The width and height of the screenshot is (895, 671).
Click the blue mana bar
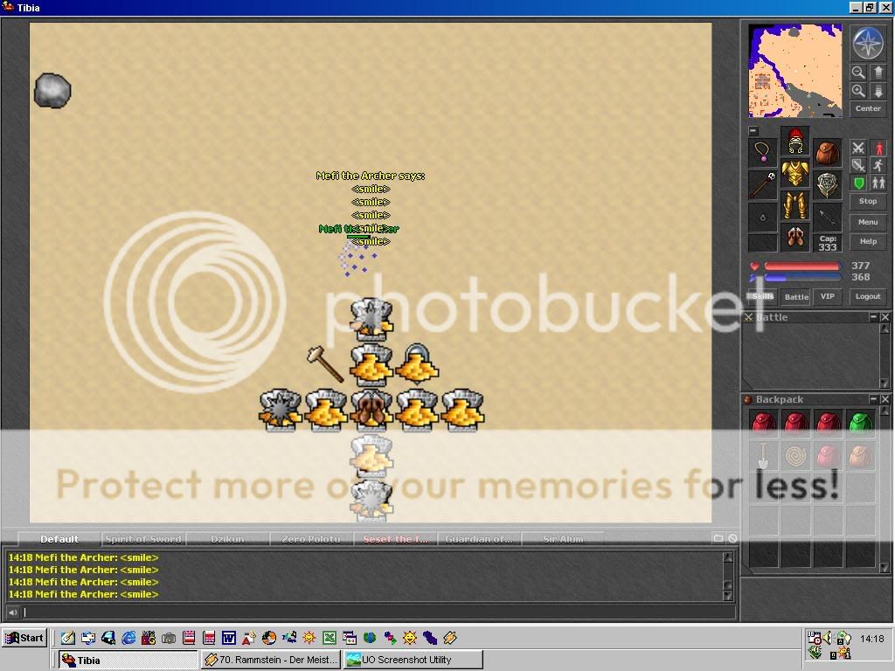[x=802, y=278]
